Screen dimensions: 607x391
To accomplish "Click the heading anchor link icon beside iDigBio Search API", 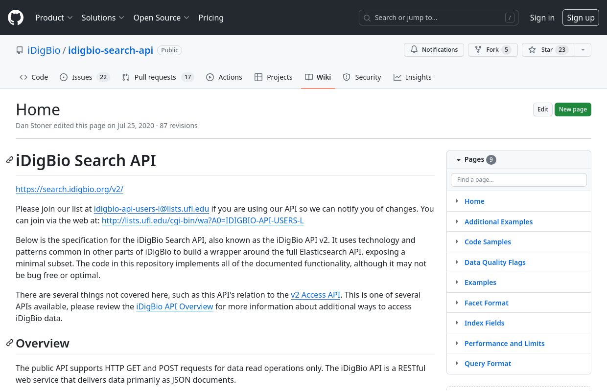I will point(10,160).
